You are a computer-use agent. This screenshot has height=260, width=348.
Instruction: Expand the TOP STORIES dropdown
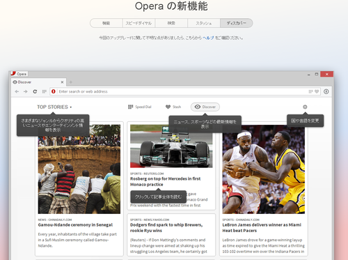(54, 107)
